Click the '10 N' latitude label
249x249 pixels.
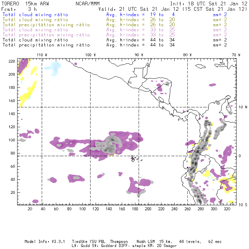[x=243, y=107]
